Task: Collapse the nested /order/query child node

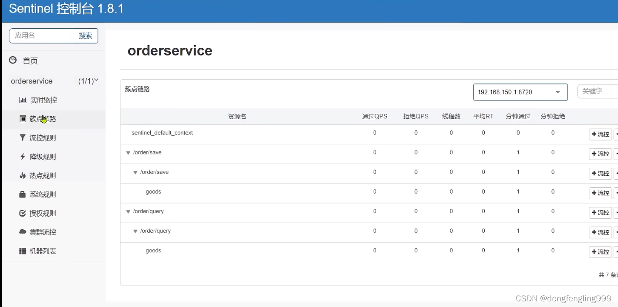Action: (x=135, y=231)
